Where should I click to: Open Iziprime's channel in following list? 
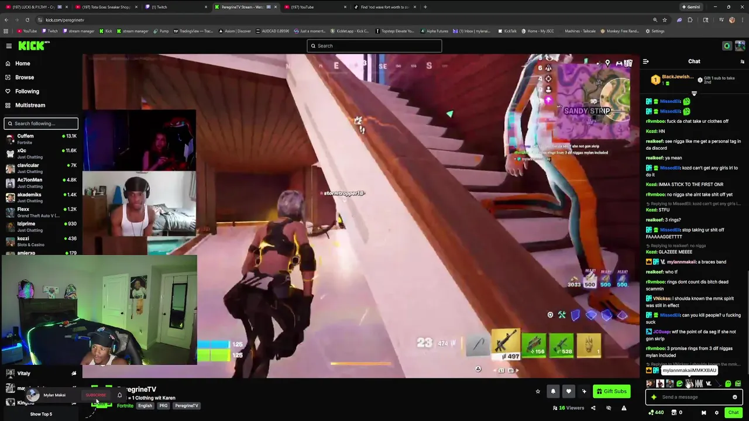coord(40,226)
